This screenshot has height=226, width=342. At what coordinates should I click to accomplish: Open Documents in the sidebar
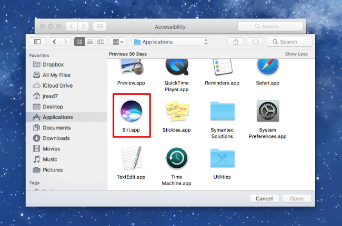pyautogui.click(x=66, y=127)
